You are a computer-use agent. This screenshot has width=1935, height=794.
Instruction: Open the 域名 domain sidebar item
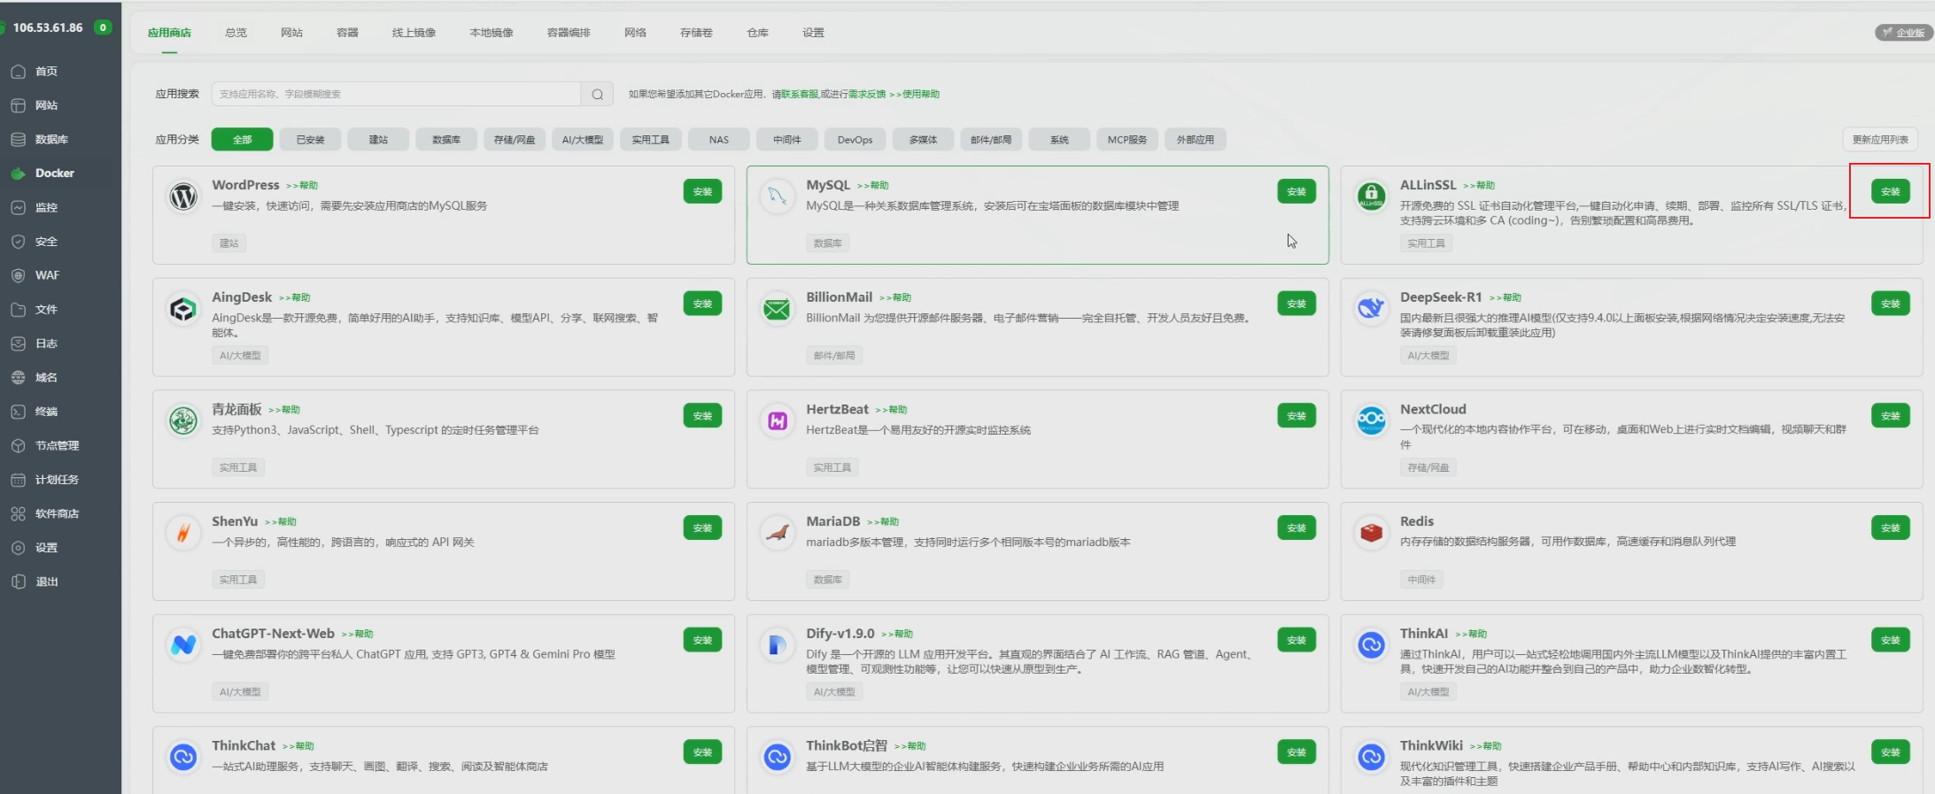tap(46, 378)
